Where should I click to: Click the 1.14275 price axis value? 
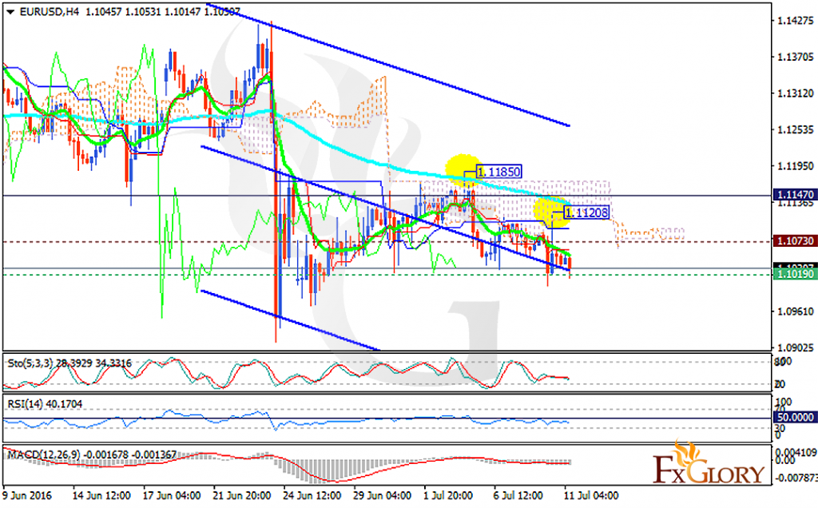795,21
